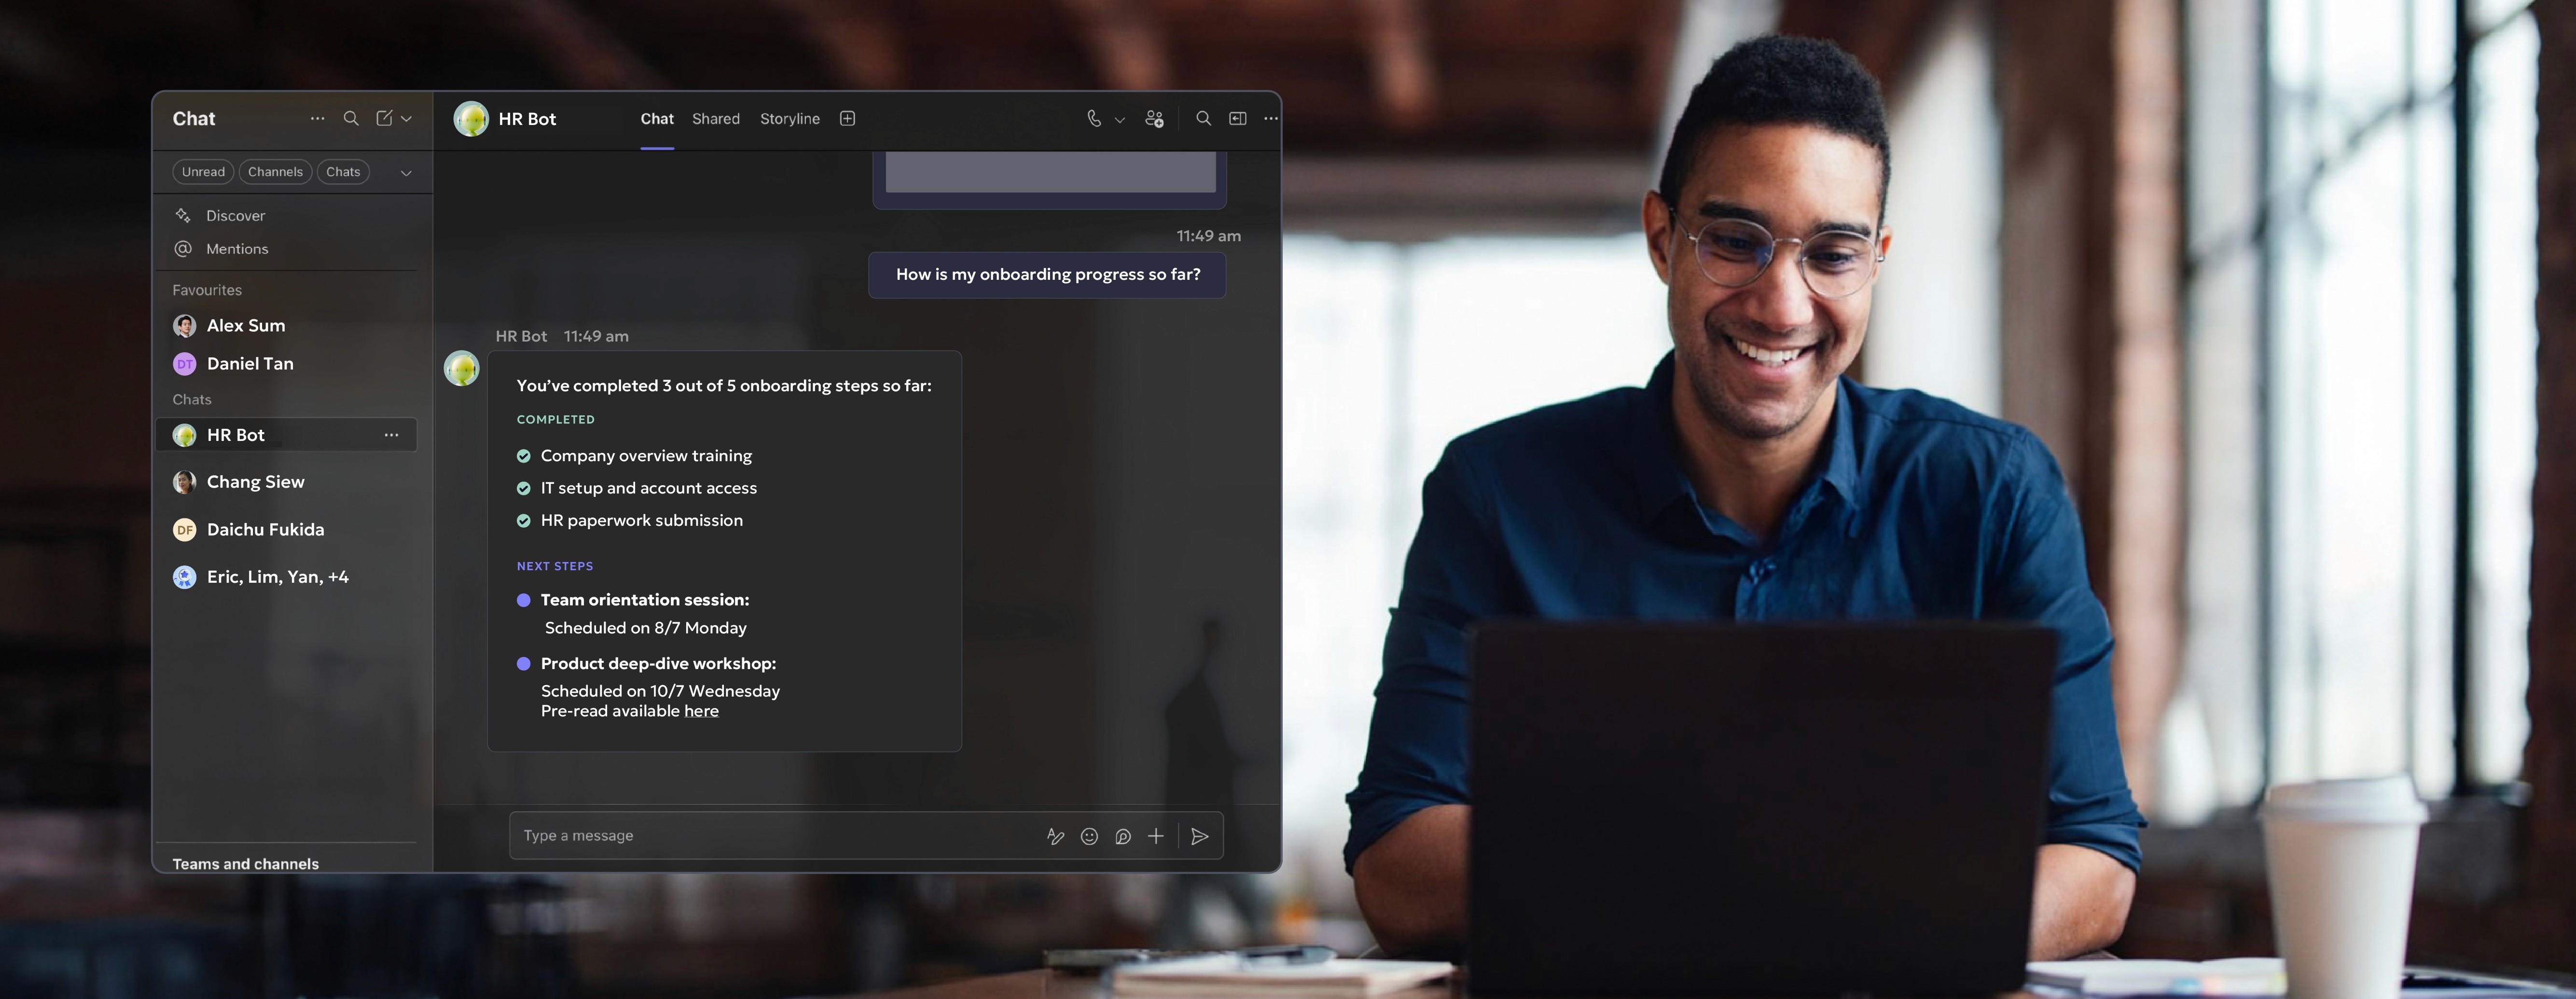
Task: Open chat with Daniel Tan
Action: (250, 364)
